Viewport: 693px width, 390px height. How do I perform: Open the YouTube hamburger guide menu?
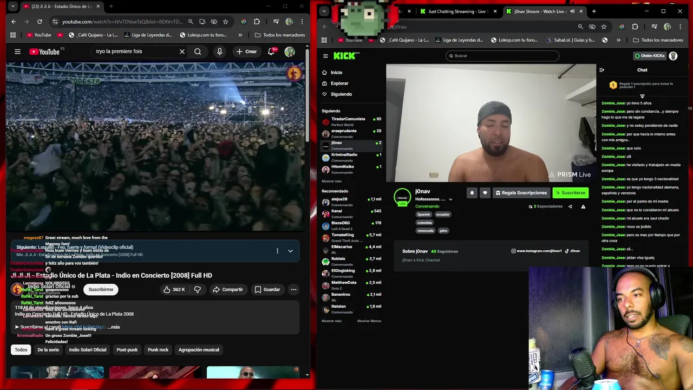click(x=17, y=51)
